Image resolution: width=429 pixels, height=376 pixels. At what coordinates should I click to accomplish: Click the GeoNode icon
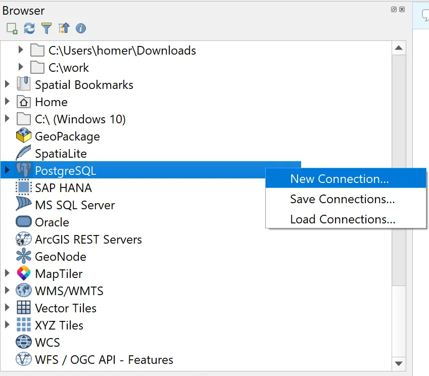[24, 256]
